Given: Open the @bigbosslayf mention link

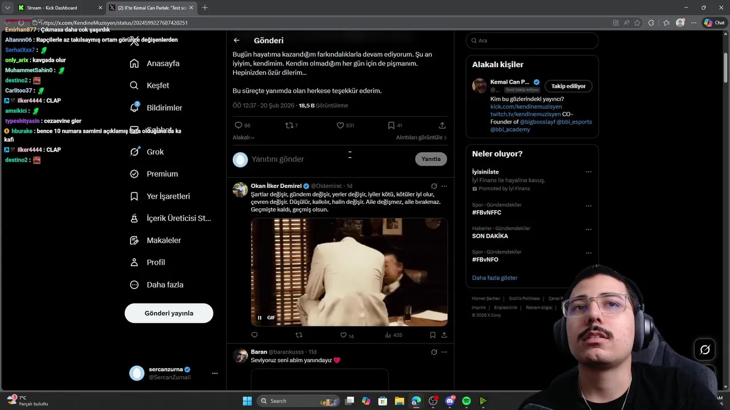Looking at the screenshot, I should 537,122.
